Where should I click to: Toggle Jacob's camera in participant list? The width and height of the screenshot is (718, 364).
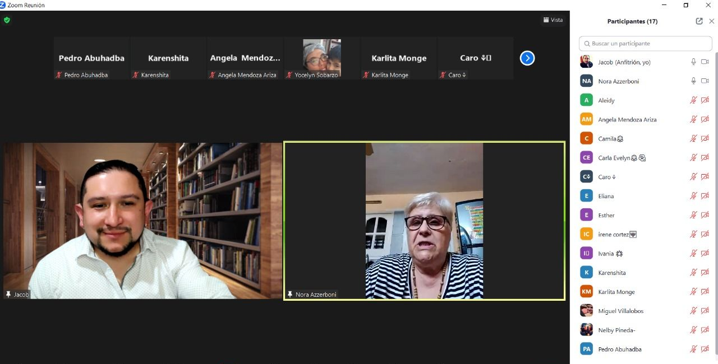[x=705, y=62]
